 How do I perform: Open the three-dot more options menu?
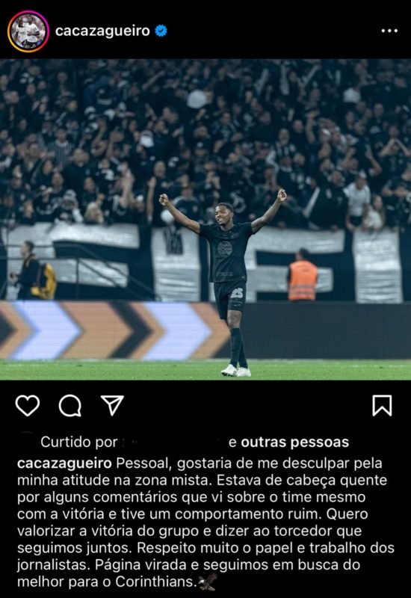(x=389, y=31)
